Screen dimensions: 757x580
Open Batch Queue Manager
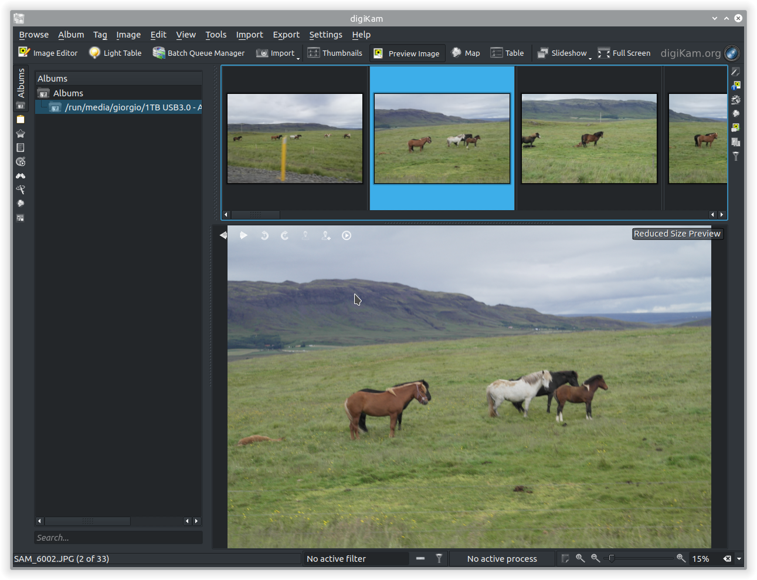[199, 53]
